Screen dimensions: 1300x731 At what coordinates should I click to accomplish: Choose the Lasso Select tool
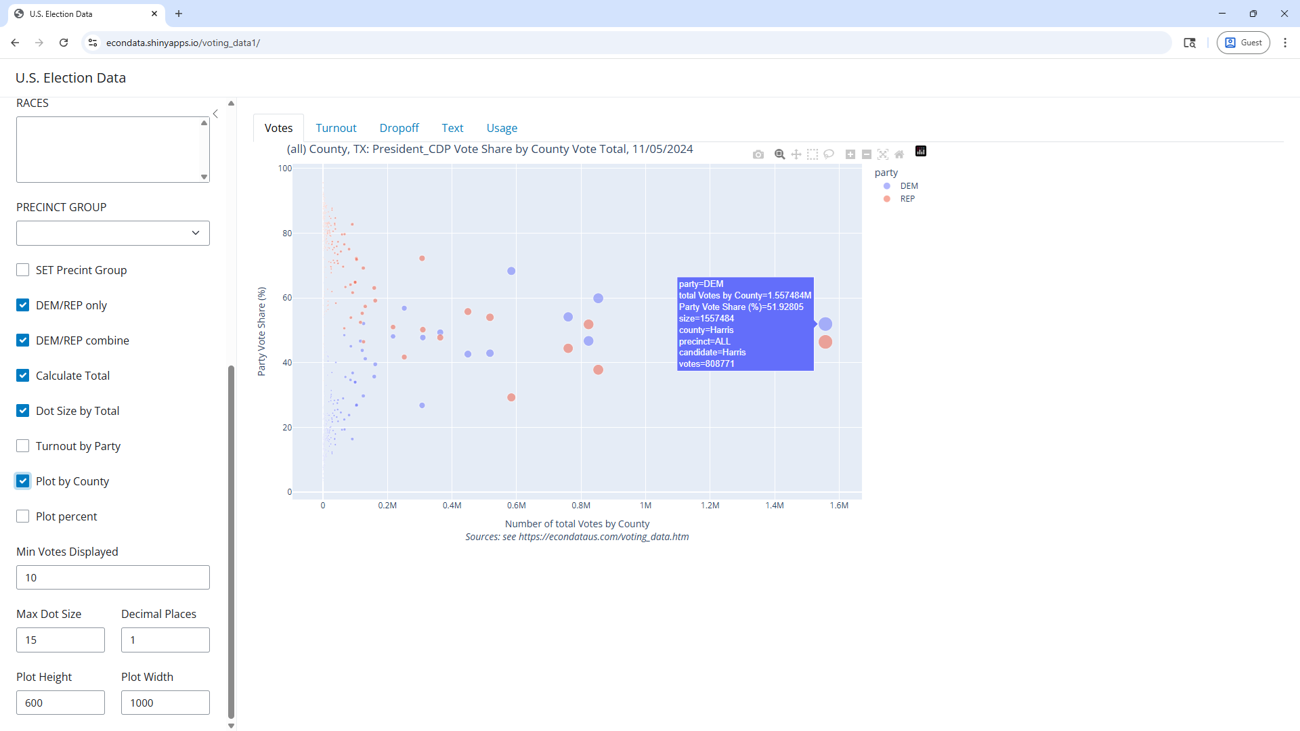tap(829, 154)
